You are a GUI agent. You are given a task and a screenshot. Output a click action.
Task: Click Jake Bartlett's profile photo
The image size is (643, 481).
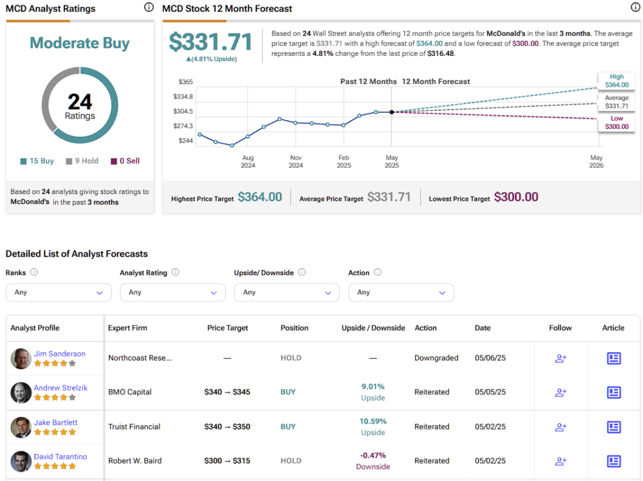[x=21, y=427]
